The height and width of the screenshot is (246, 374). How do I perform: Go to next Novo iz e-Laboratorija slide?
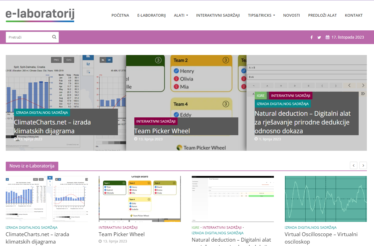(363, 165)
